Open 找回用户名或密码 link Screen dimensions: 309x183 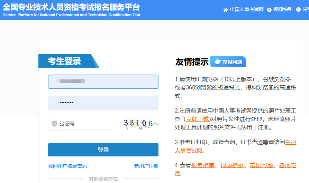(67, 166)
